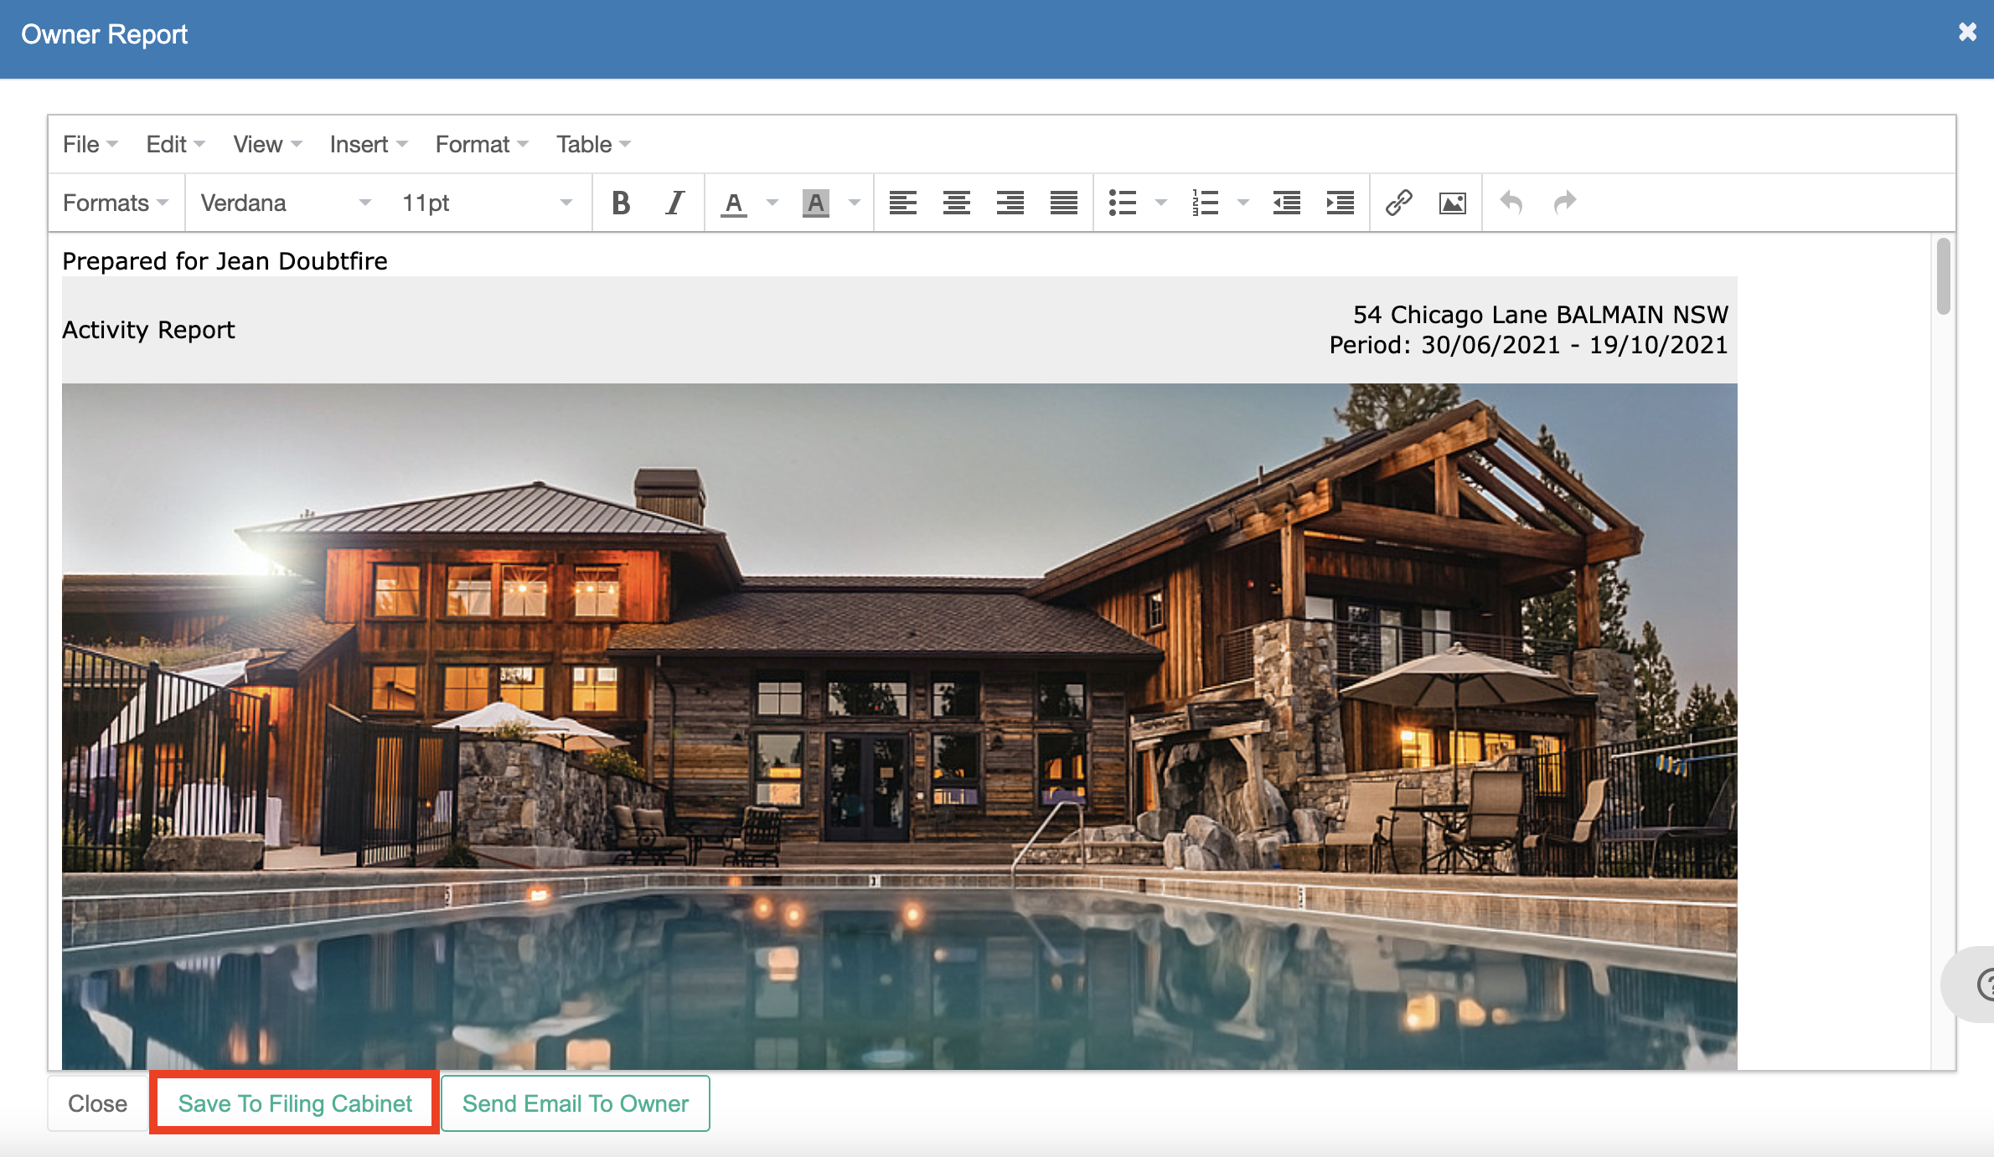Insert a numbered list
Viewport: 1994px width, 1157px height.
(1205, 203)
